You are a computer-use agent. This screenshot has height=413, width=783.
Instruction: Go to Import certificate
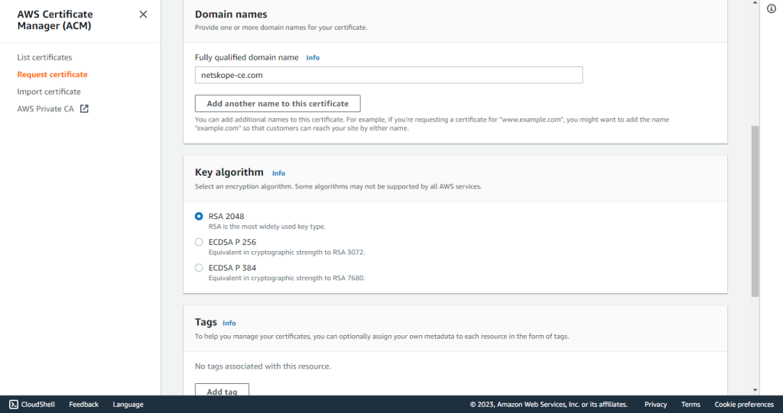click(49, 92)
